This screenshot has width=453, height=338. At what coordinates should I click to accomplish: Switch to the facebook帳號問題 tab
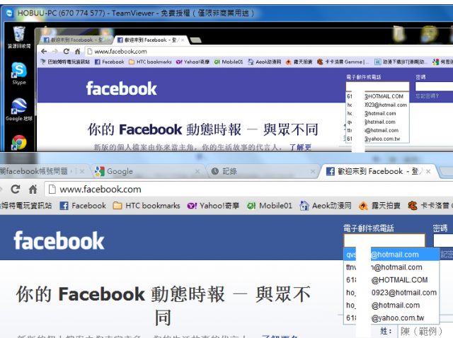point(42,171)
